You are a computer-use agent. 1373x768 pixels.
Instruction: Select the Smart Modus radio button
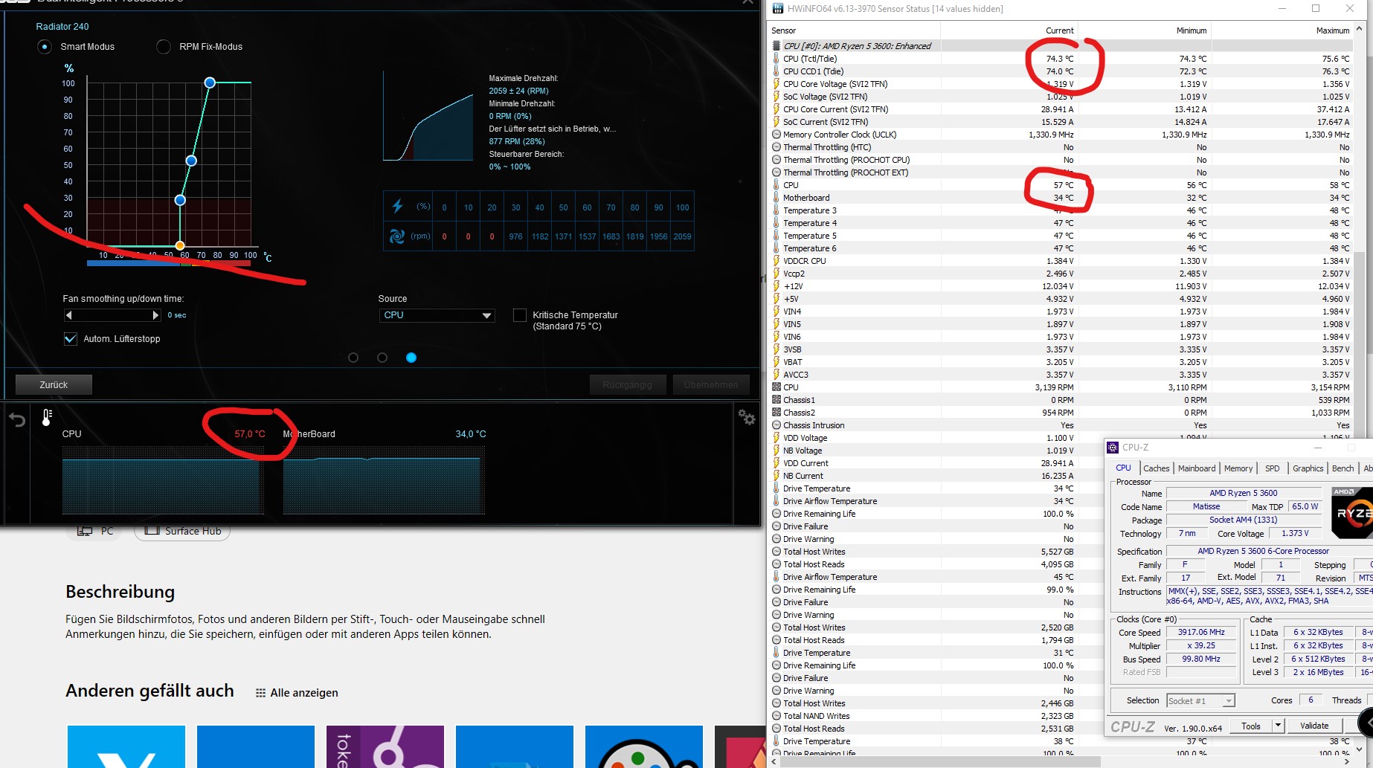pos(45,47)
